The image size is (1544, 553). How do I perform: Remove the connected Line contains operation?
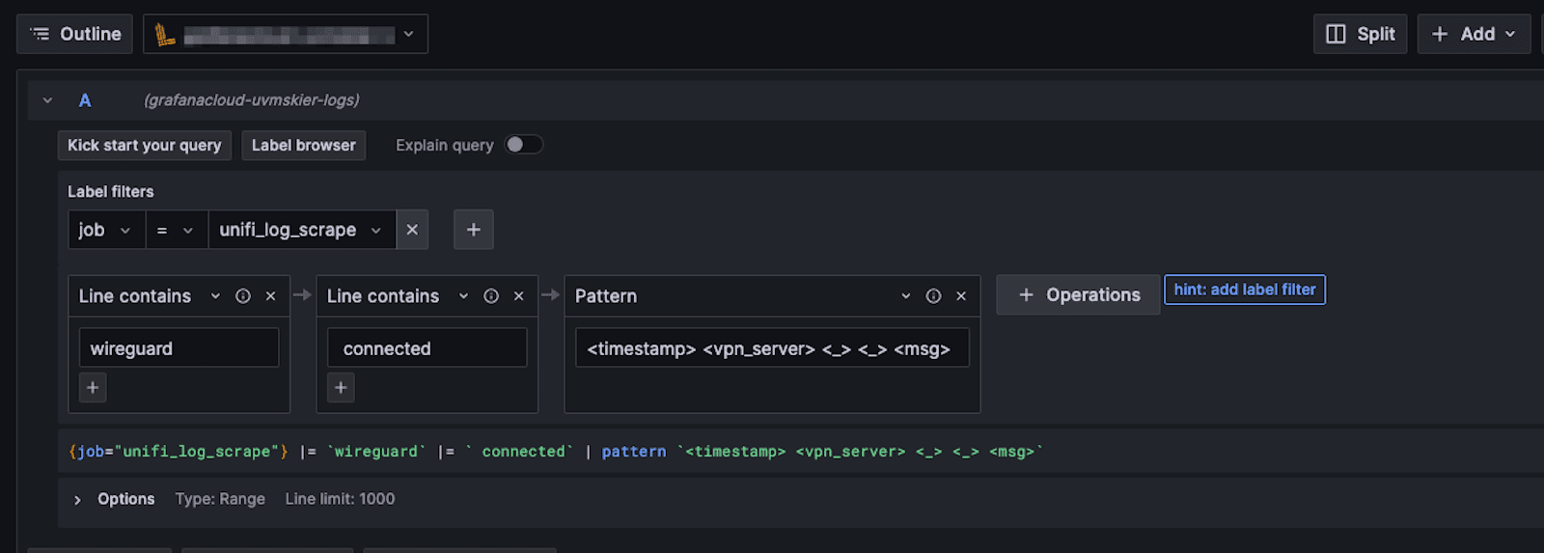point(519,296)
